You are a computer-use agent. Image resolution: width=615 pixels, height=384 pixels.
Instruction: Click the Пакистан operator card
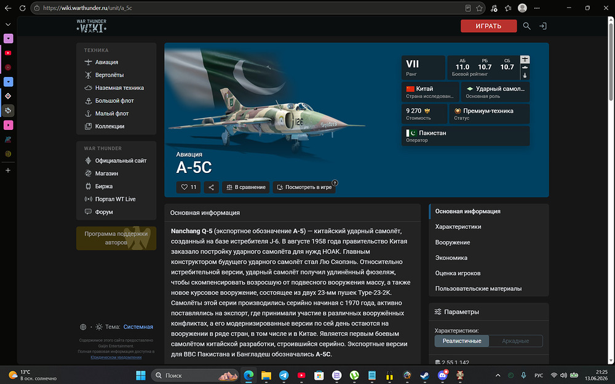(x=466, y=136)
